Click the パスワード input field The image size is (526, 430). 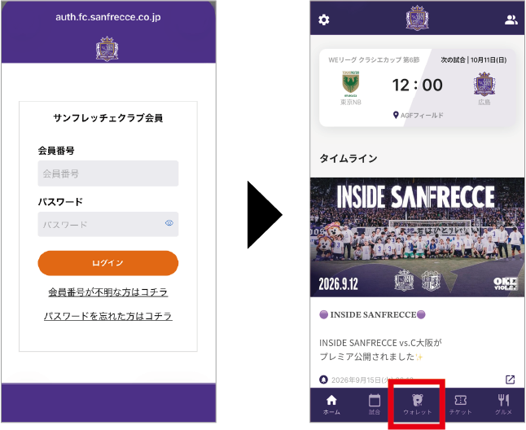point(108,224)
